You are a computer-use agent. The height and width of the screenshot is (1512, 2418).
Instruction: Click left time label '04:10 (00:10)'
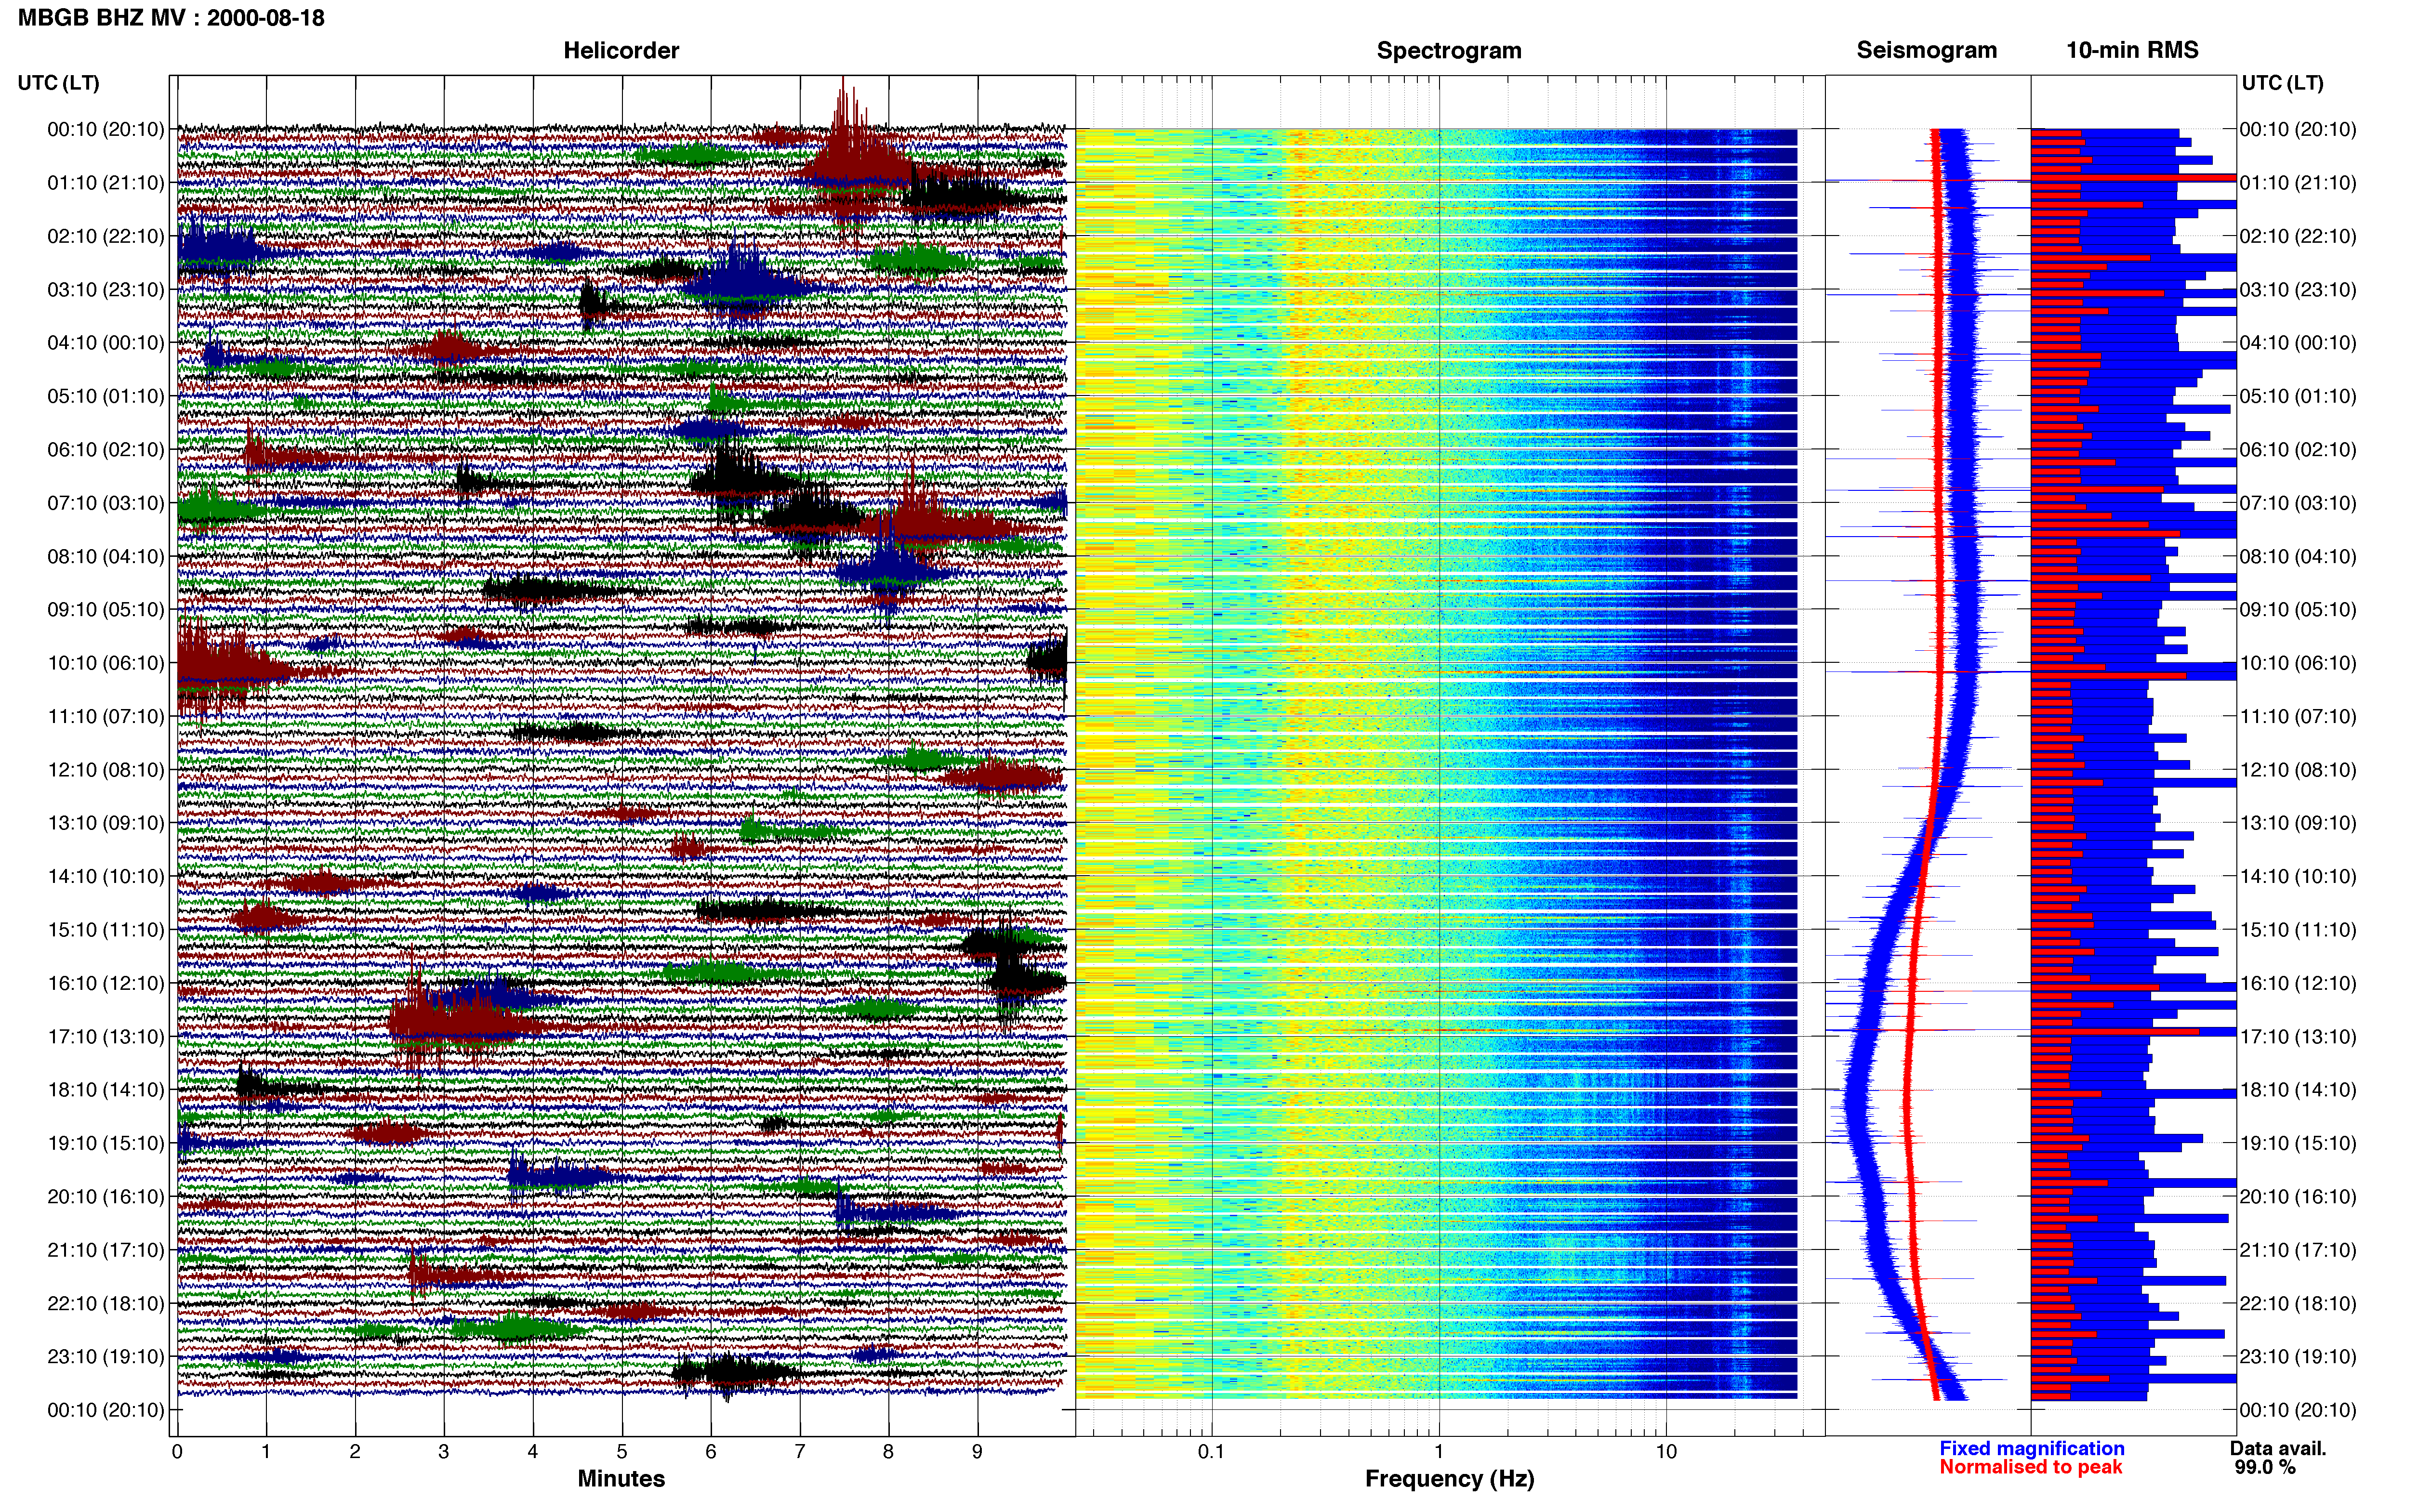click(106, 343)
